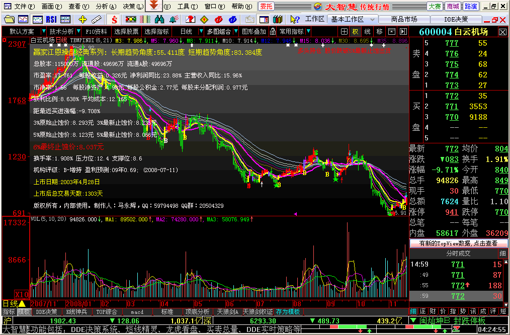Open the F10资料 toolbar button
Viewport: 510px width, 335px height.
[96, 32]
